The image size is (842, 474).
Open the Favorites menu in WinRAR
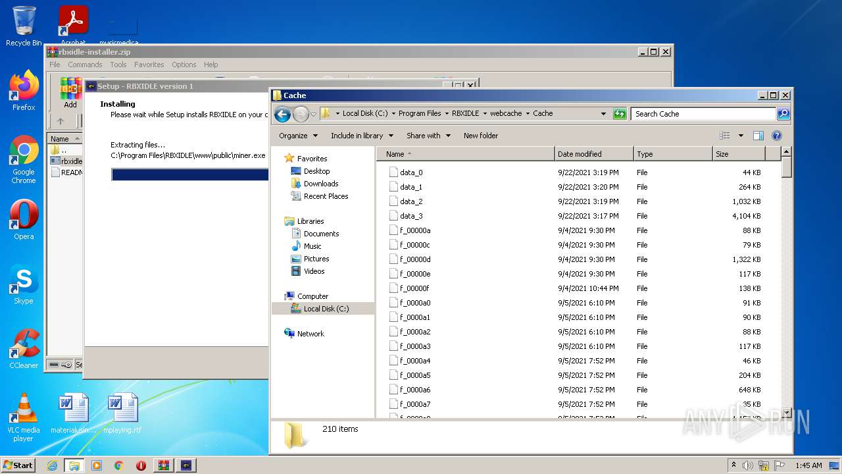coord(149,65)
